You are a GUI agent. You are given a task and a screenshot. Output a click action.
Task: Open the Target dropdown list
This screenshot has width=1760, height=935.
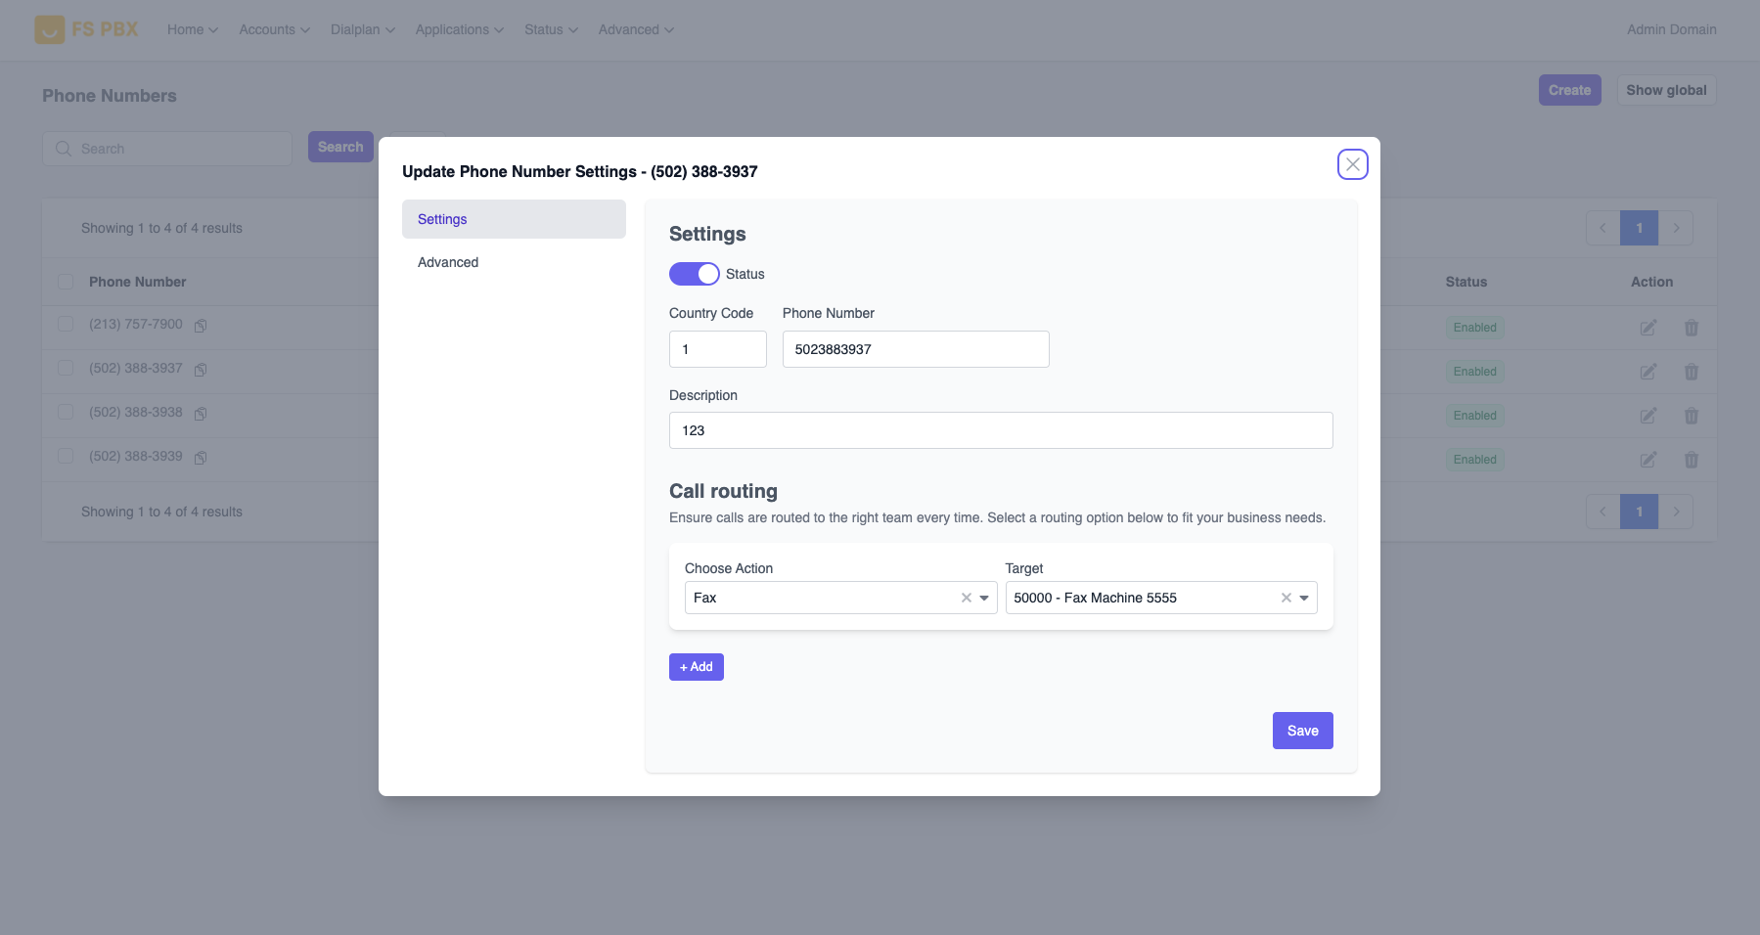click(1304, 598)
